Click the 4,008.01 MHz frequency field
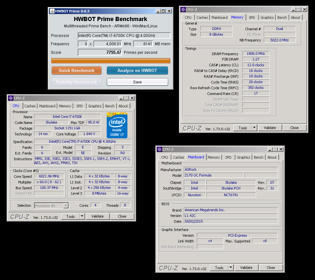 (x=108, y=44)
